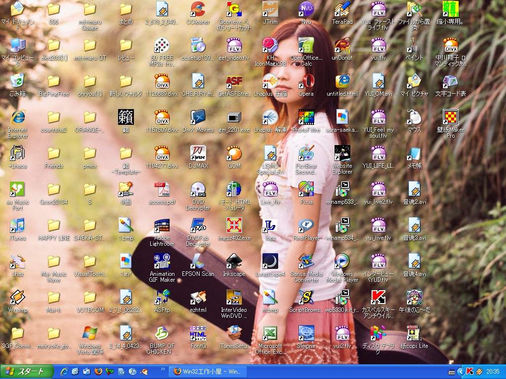Launch the DVD Decrypter shortcut
The width and height of the screenshot is (506, 379).
198,189
